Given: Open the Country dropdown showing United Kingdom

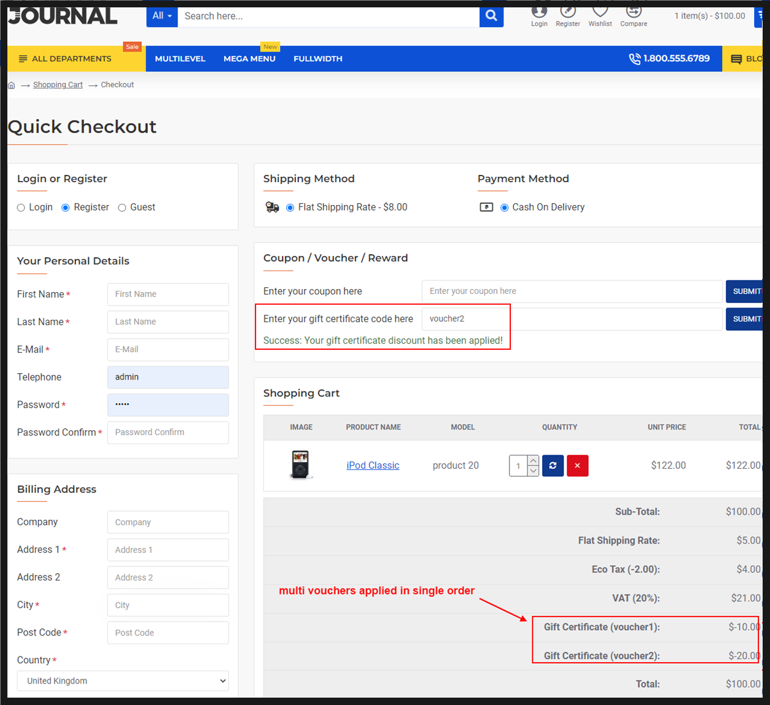Looking at the screenshot, I should 123,681.
